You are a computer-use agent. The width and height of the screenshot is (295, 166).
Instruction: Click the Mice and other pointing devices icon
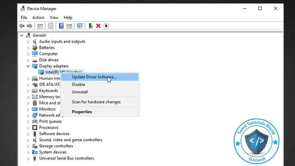click(35, 103)
